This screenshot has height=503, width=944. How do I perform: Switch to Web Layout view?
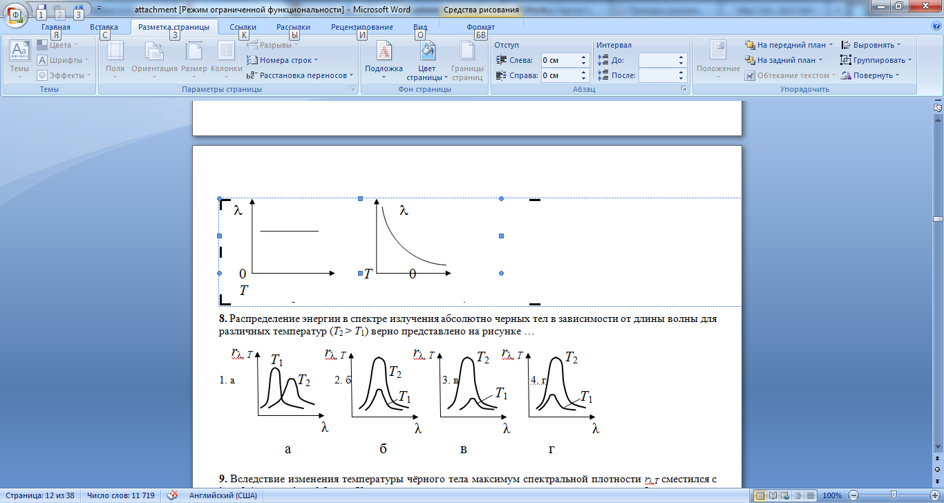784,495
